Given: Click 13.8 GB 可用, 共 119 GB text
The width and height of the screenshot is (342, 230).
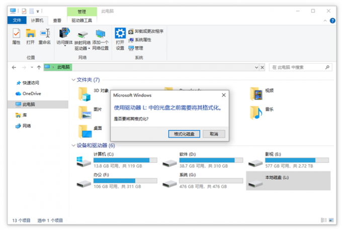Looking at the screenshot, I should click(x=118, y=166).
